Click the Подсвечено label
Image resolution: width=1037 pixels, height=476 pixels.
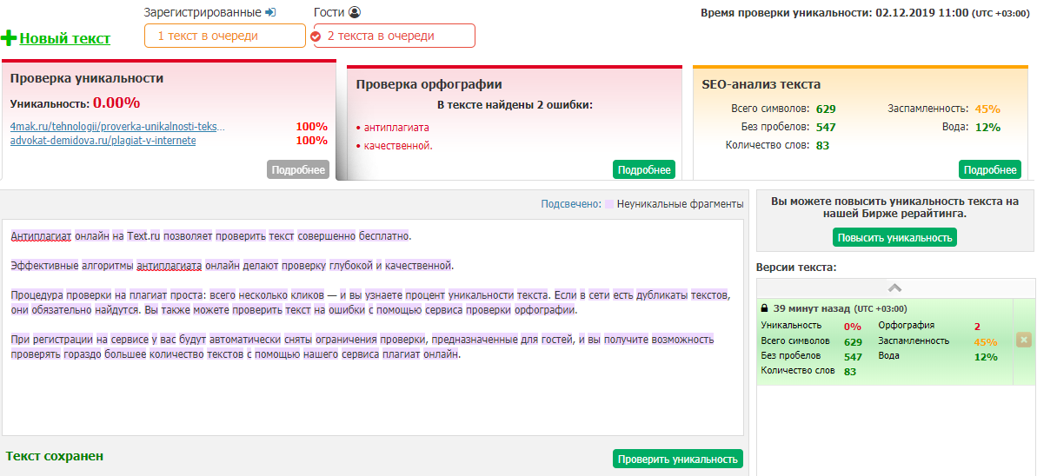[571, 204]
